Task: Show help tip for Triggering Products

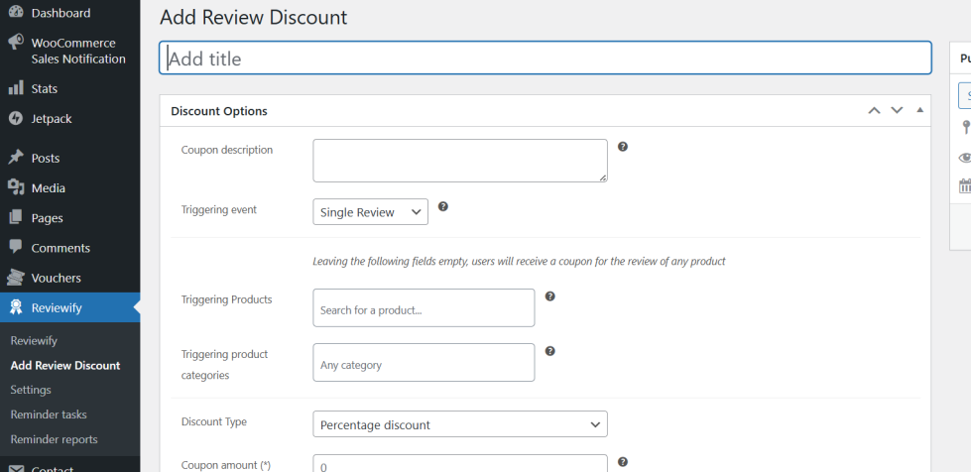Action: [549, 296]
